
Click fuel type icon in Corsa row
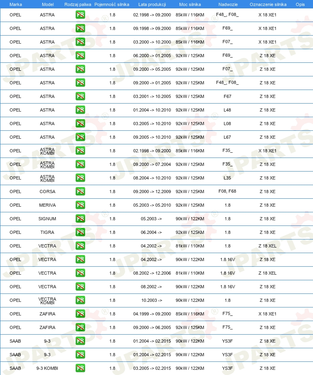click(x=80, y=191)
